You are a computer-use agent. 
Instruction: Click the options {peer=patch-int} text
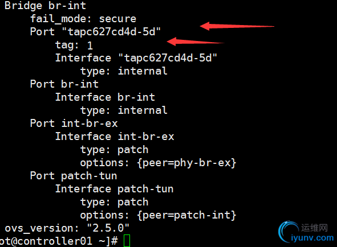click(158, 215)
